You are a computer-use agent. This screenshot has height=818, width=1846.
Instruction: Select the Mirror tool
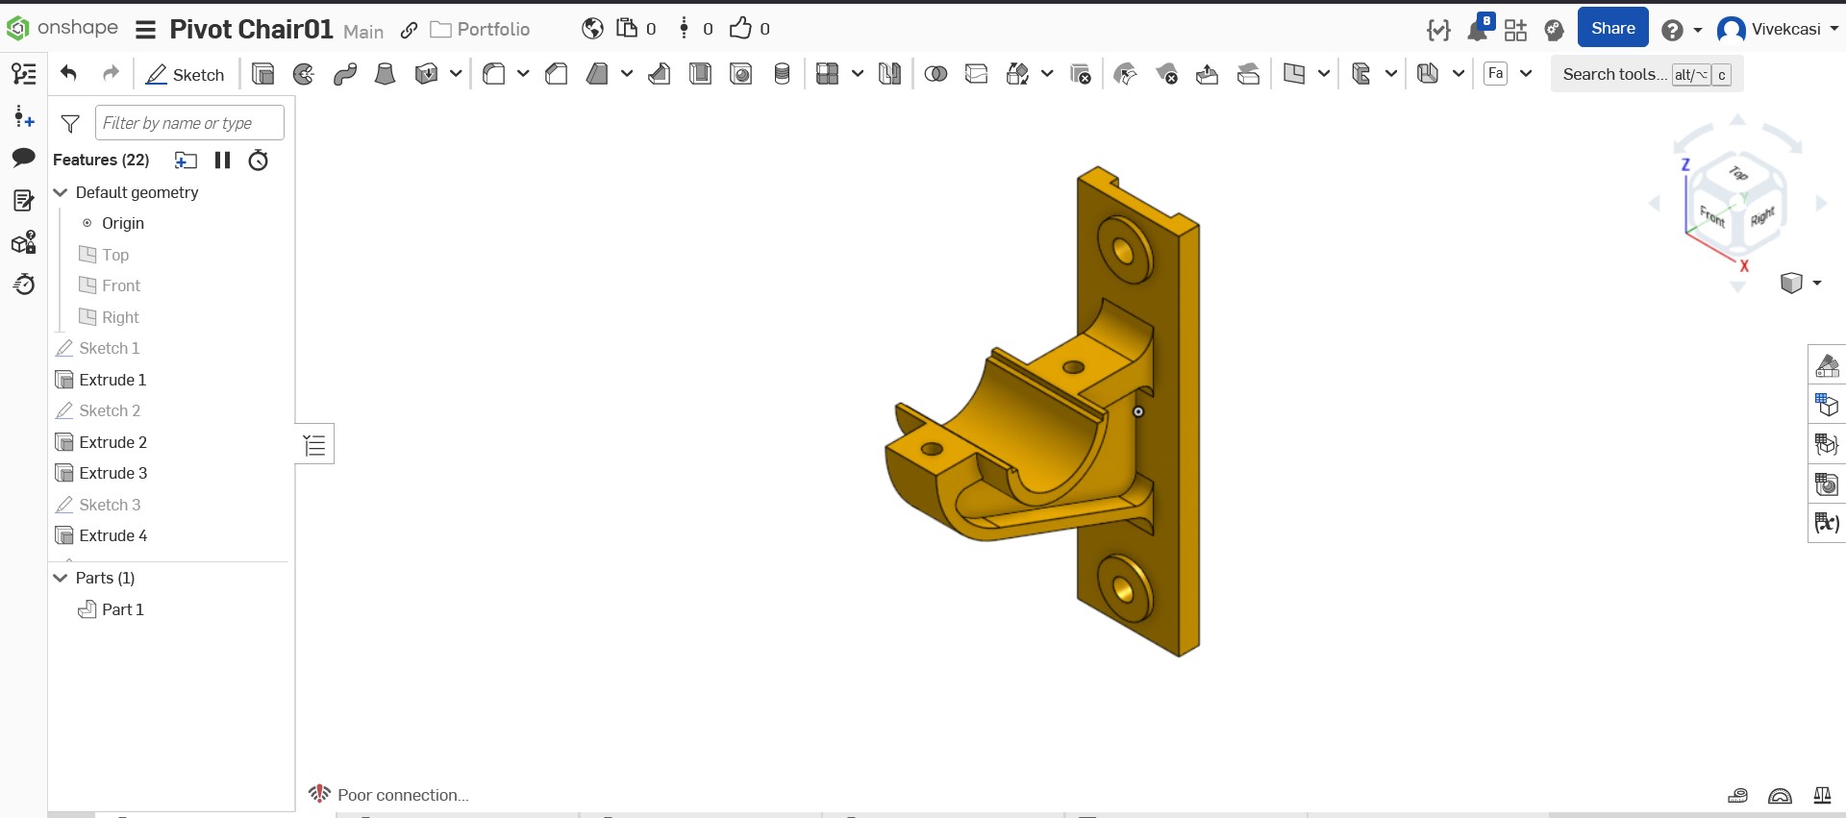(x=890, y=74)
